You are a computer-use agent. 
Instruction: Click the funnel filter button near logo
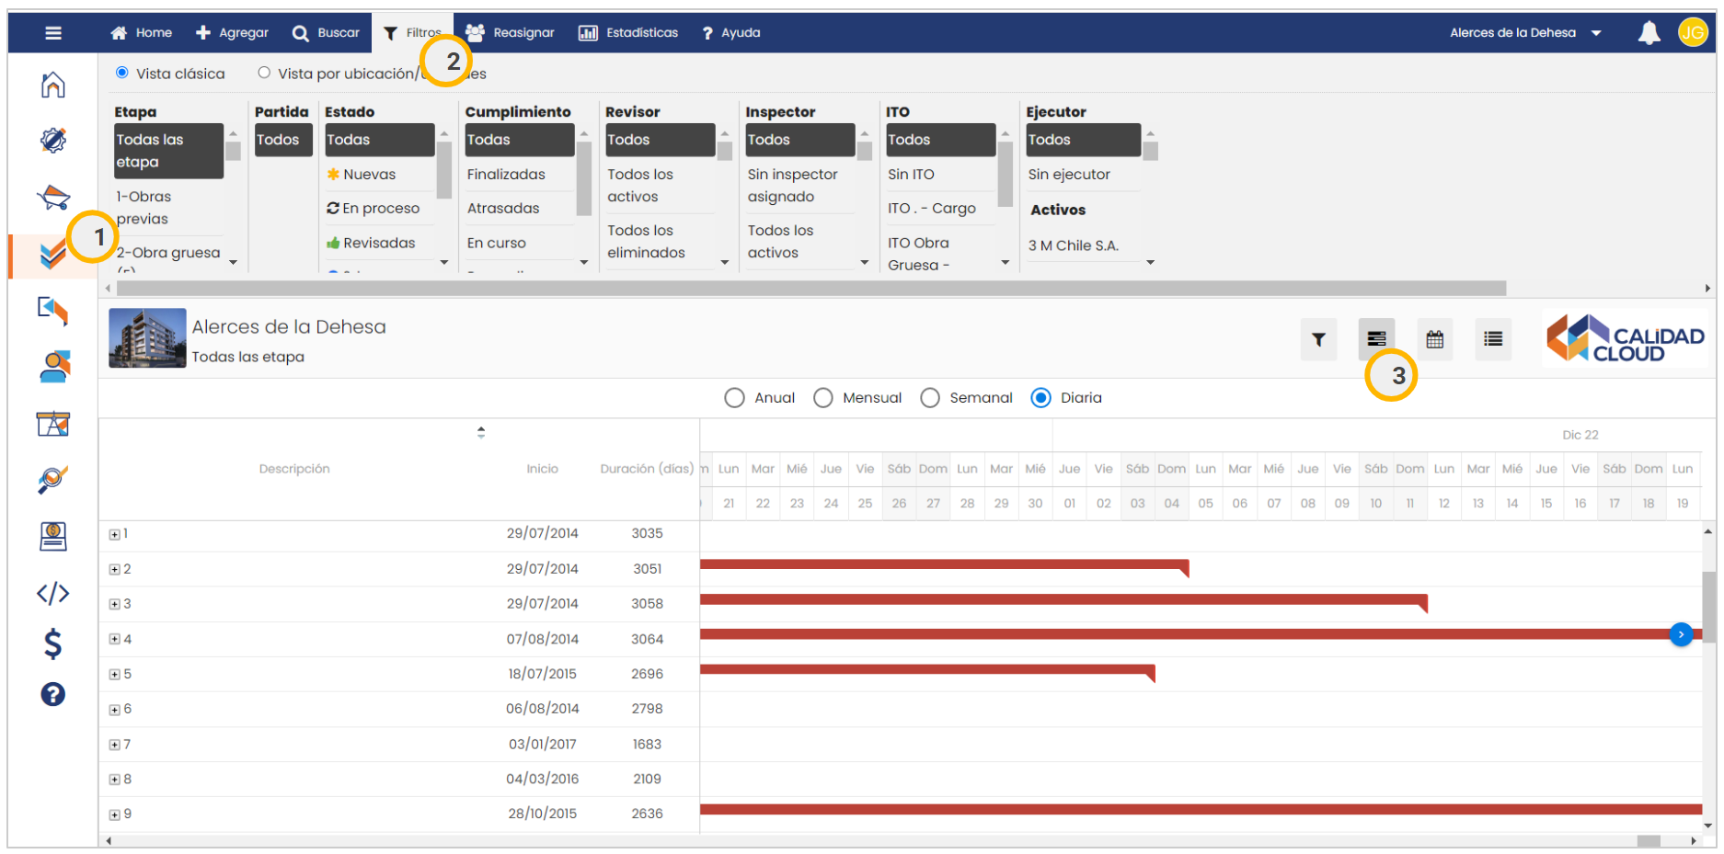pos(1317,339)
